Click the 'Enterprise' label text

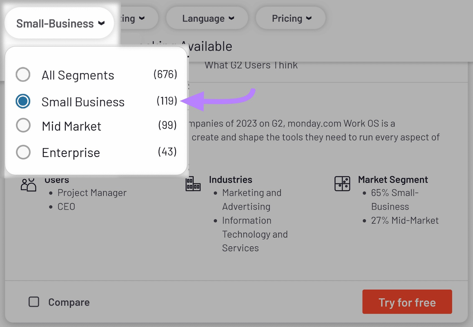pos(71,153)
